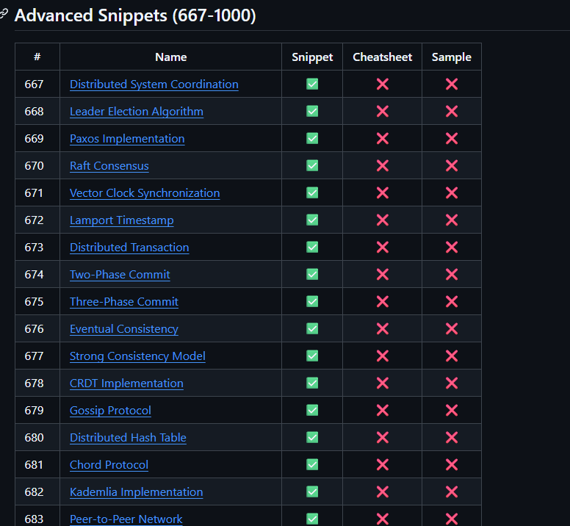Open the Kademlia Implementation link
570x526 pixels.
coord(136,492)
